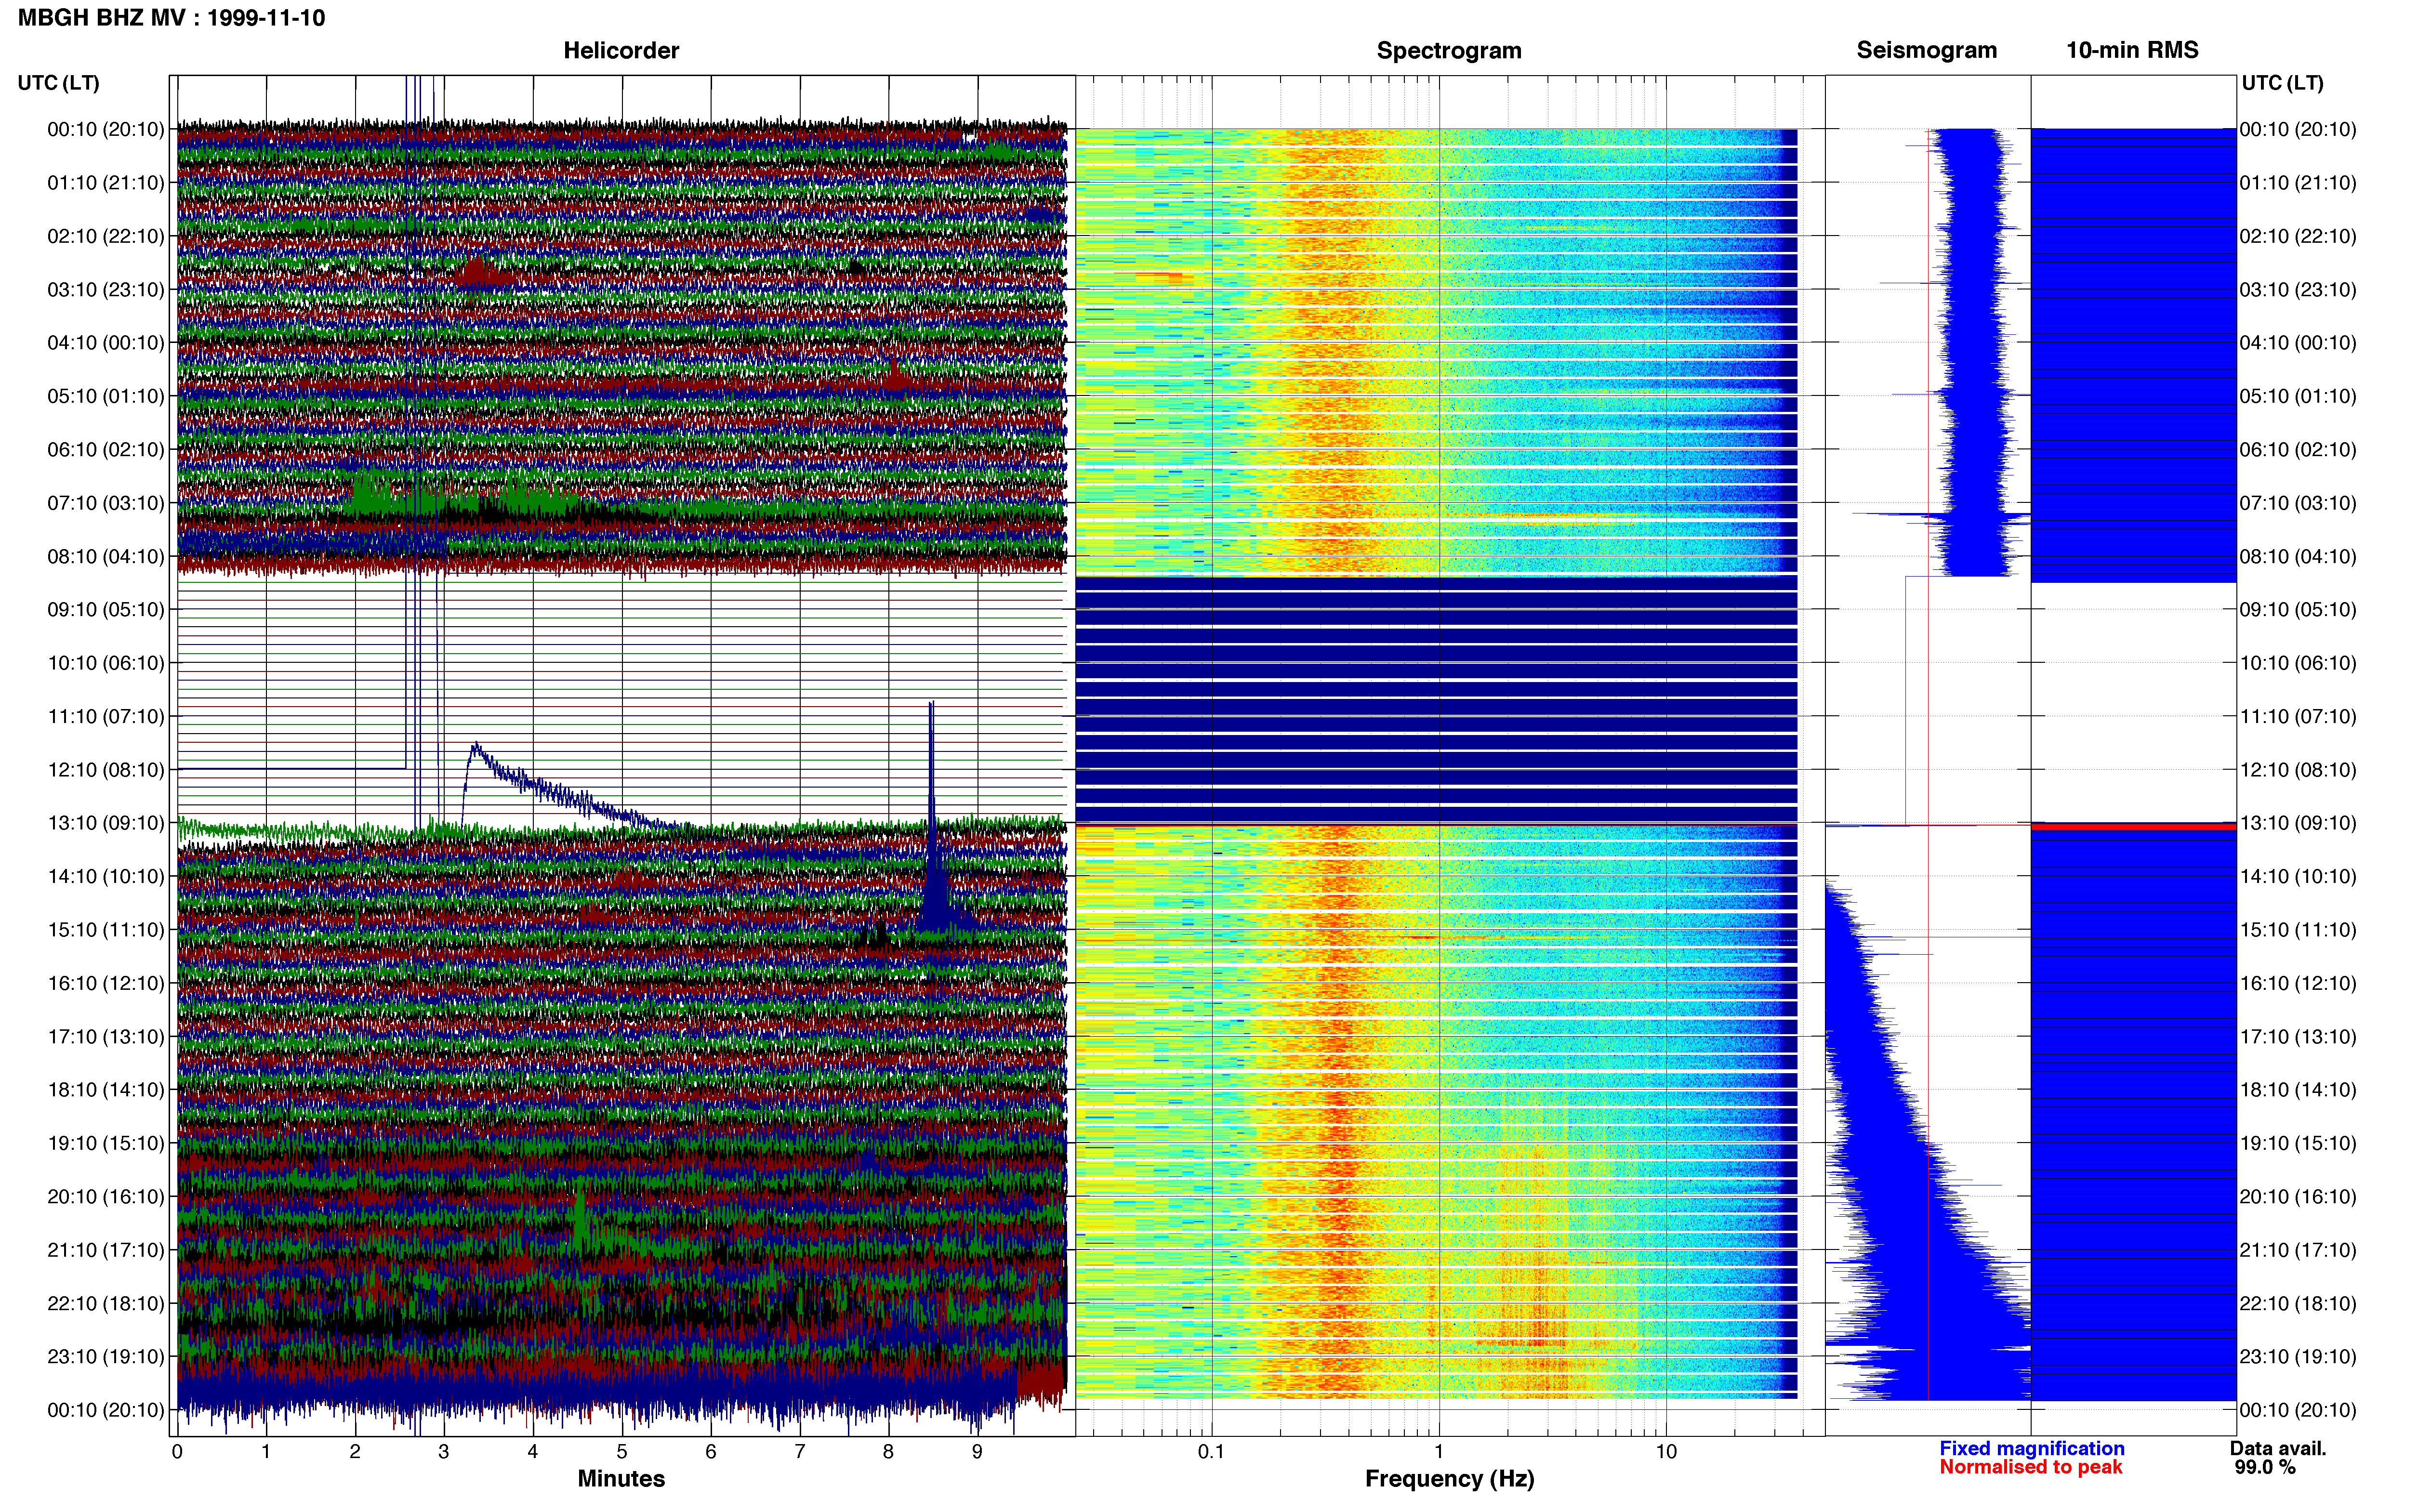This screenshot has height=1512, width=2418.
Task: Click the 0.1 tick on the frequency axis
Action: [x=1211, y=1452]
